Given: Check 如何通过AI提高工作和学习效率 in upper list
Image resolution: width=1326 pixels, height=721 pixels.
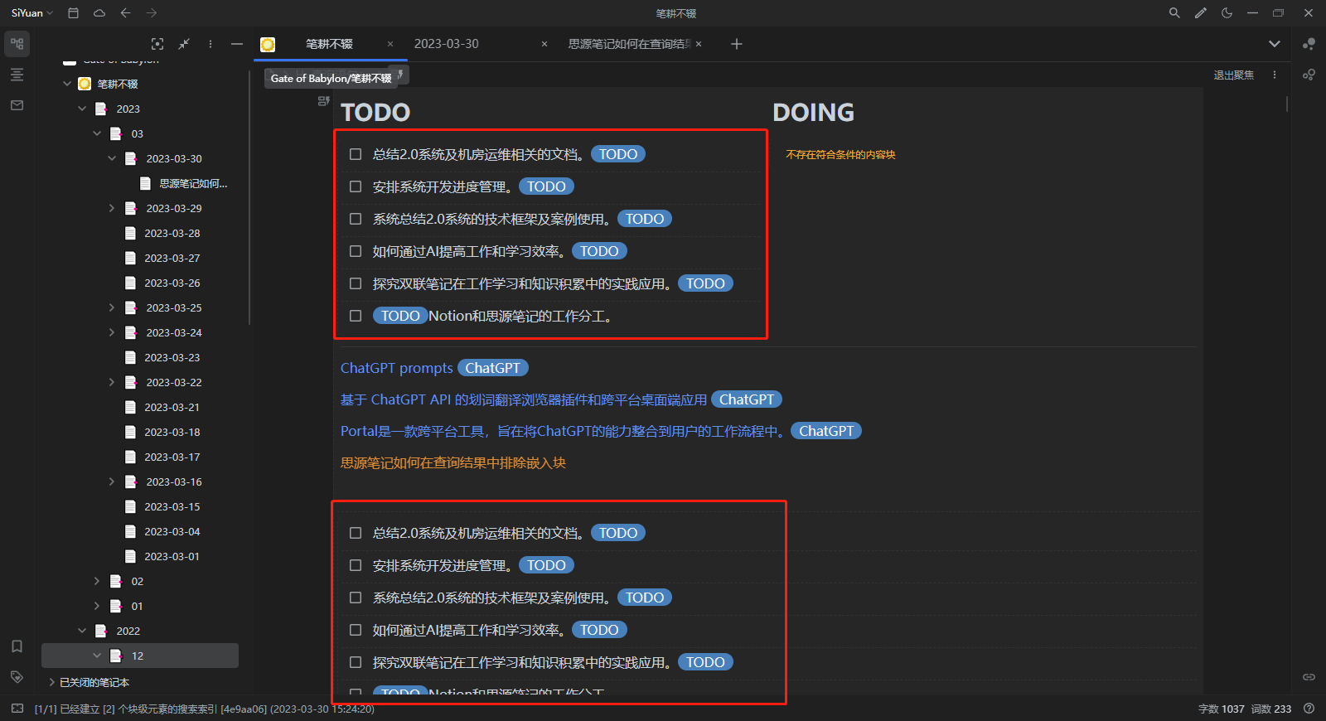Looking at the screenshot, I should point(356,251).
